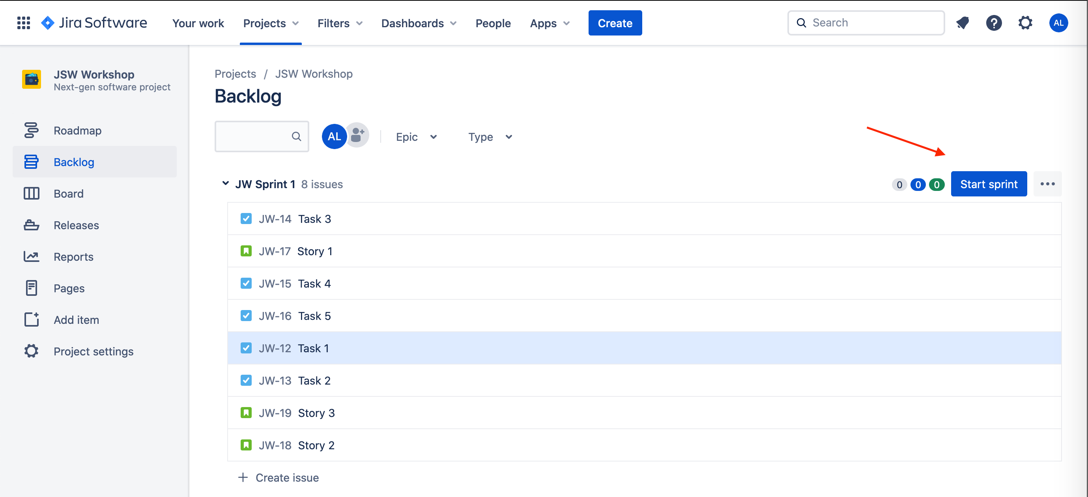Click the help question mark icon
The width and height of the screenshot is (1088, 497).
click(x=994, y=23)
